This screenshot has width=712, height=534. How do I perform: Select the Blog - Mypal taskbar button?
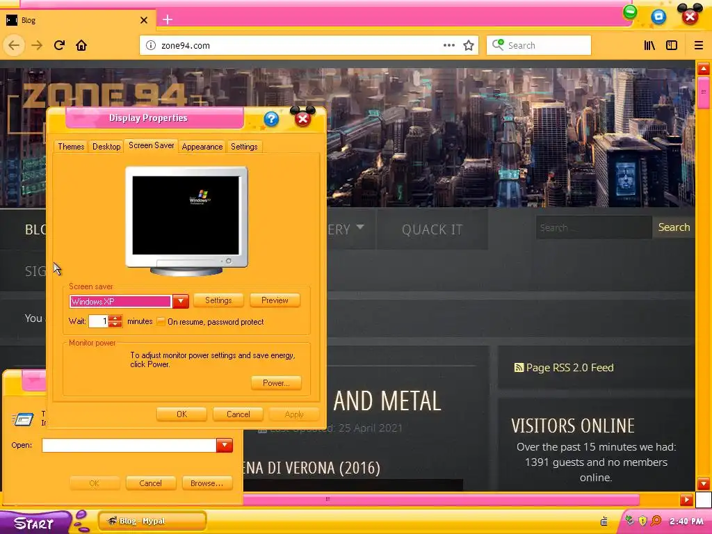(x=152, y=521)
